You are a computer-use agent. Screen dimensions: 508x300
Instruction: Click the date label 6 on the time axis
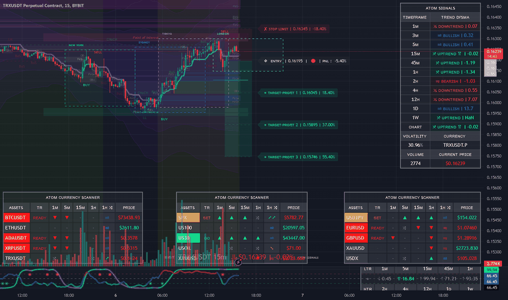click(116, 295)
